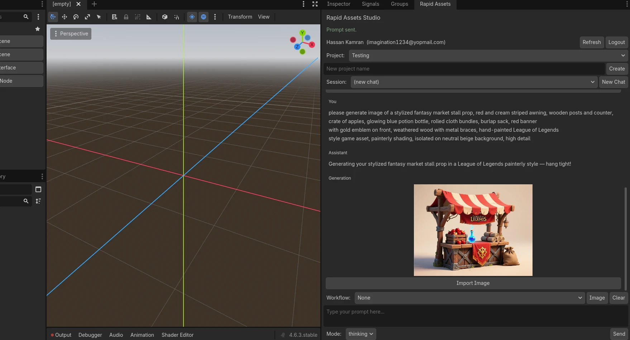Click the group selected nodes icon
This screenshot has width=630, height=340.
click(x=138, y=17)
